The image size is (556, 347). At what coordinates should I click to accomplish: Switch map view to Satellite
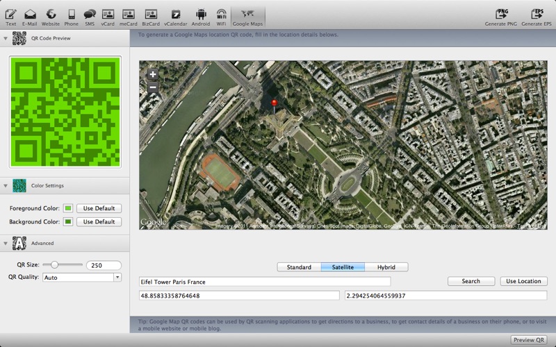pyautogui.click(x=343, y=267)
